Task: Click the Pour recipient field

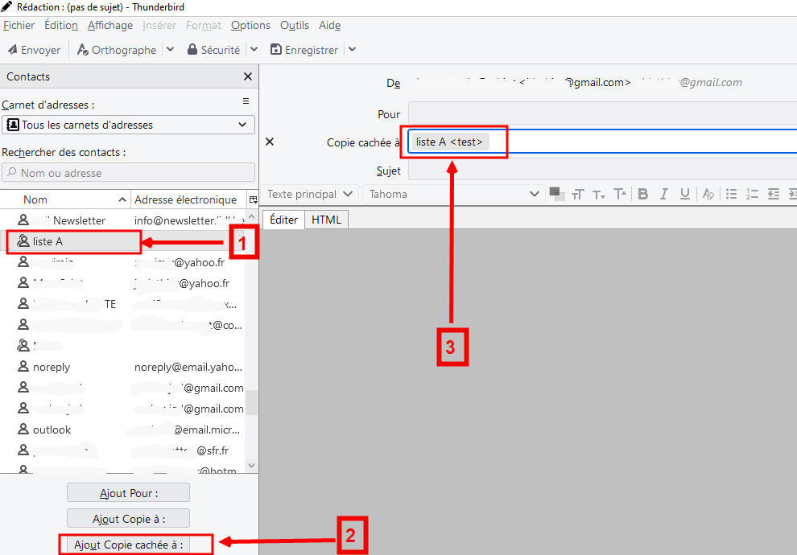Action: [602, 113]
